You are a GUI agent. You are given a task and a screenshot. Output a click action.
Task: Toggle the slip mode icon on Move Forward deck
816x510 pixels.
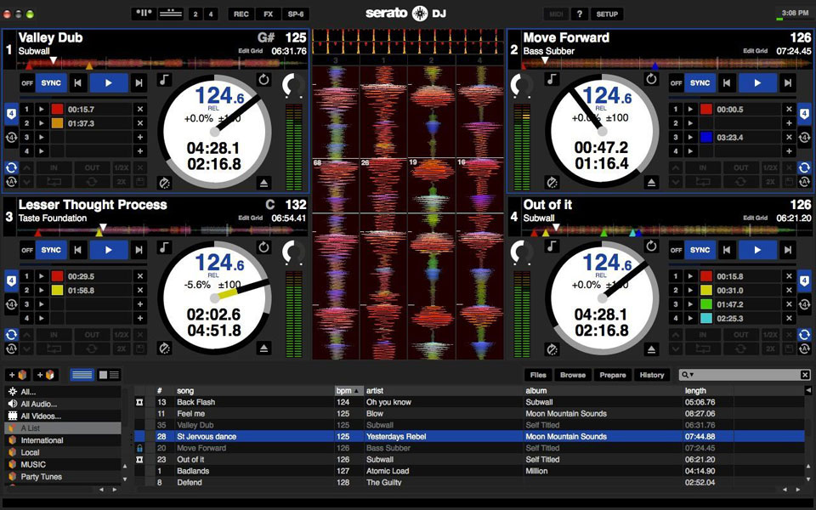pyautogui.click(x=552, y=183)
